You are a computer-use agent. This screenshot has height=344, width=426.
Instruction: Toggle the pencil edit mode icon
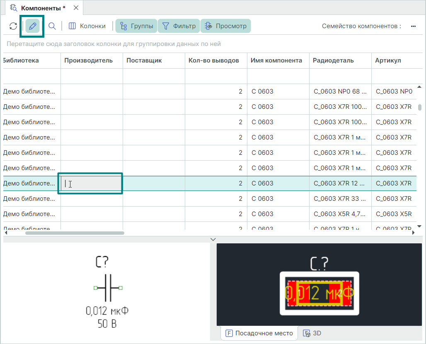(32, 26)
